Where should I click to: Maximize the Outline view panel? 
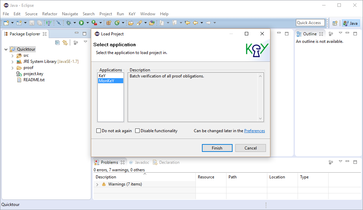[355, 34]
